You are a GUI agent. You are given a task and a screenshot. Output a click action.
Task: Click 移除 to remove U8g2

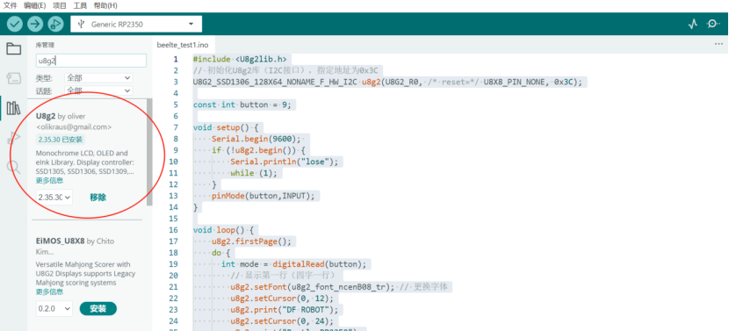click(97, 198)
